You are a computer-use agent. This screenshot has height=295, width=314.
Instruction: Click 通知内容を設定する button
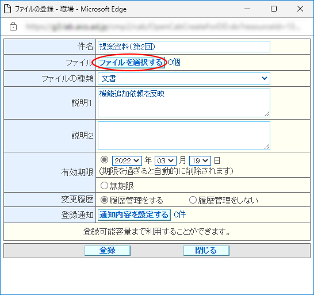pos(134,215)
